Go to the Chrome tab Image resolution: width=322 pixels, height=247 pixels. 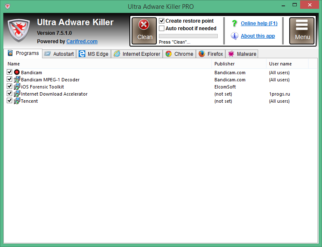pyautogui.click(x=179, y=54)
